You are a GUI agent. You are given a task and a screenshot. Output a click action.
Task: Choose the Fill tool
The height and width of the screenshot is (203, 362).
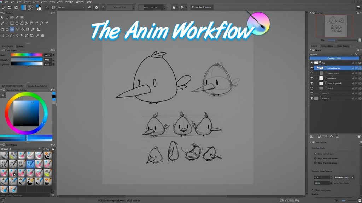pyautogui.click(x=23, y=29)
